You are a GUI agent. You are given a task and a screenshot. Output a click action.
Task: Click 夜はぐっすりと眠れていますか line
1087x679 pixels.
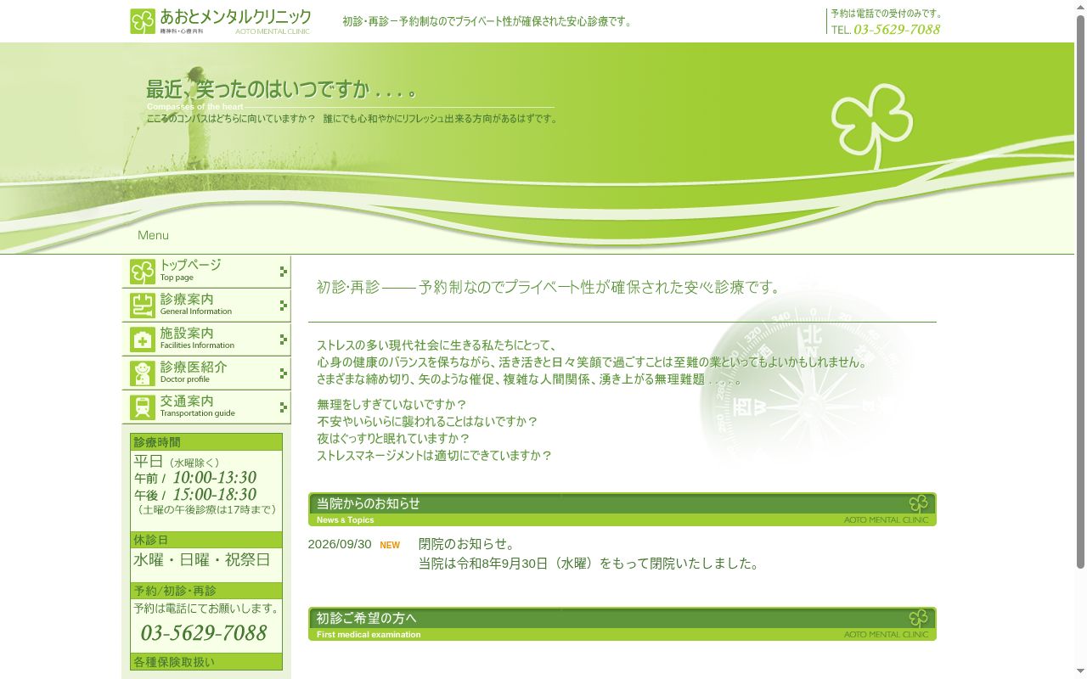tap(393, 439)
